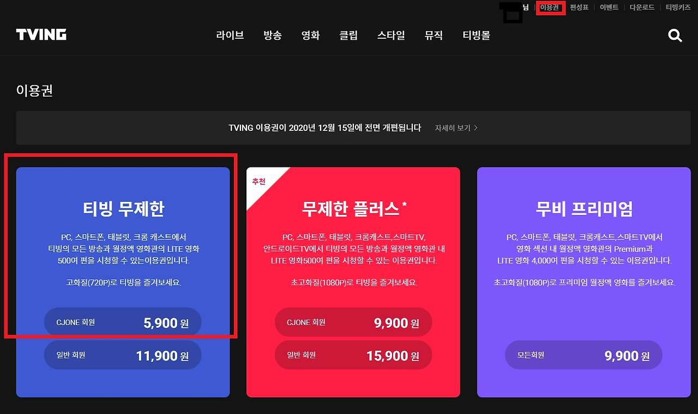Navigate to 스타일 menu
Image resolution: width=698 pixels, height=414 pixels.
(x=391, y=35)
